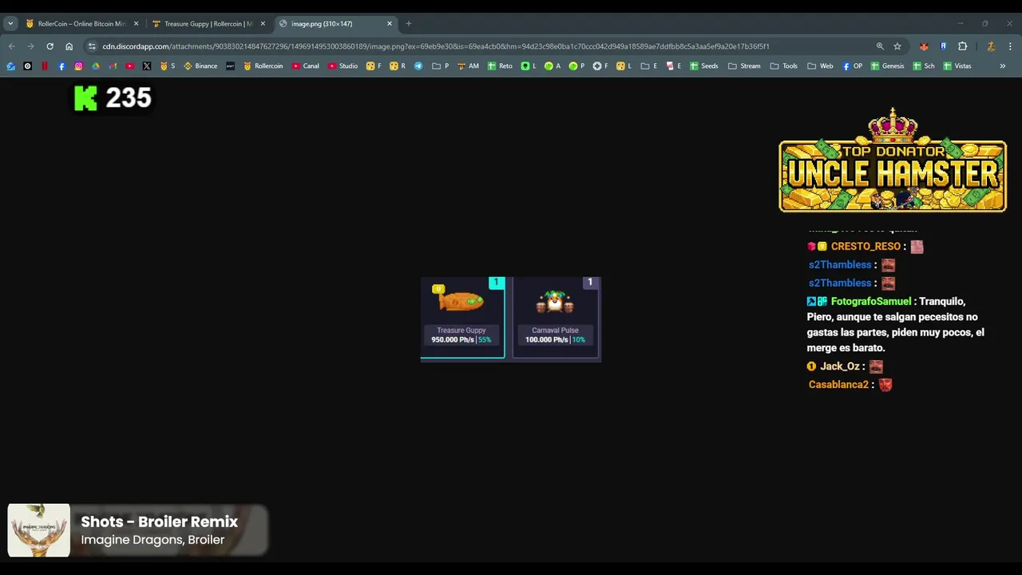1022x575 pixels.
Task: Reload the current page
Action: pos(50,46)
